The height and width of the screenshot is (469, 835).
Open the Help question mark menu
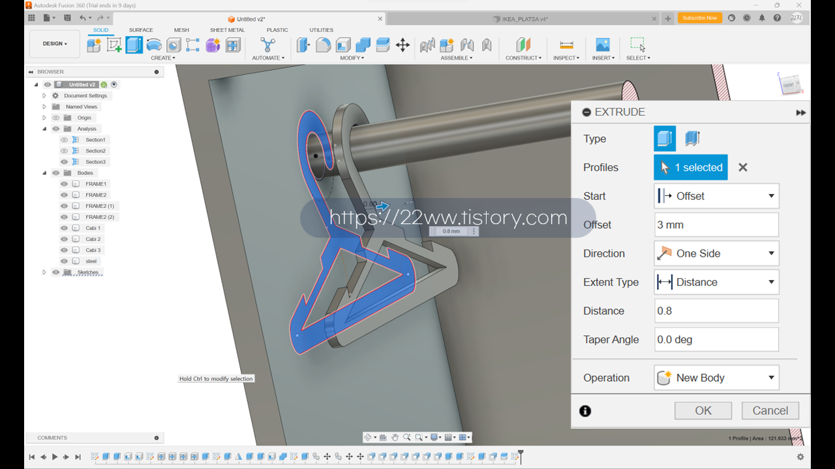pyautogui.click(x=777, y=18)
